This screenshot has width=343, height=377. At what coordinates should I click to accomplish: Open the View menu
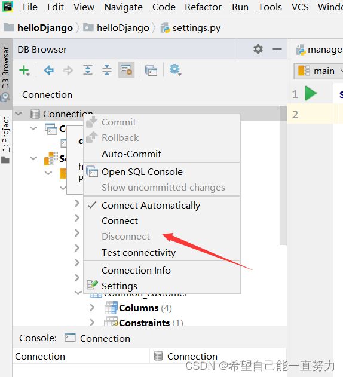[84, 7]
